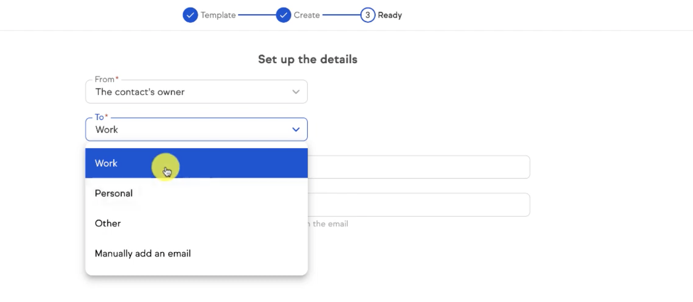
Task: Click the Template step checkmark icon
Action: click(x=190, y=15)
